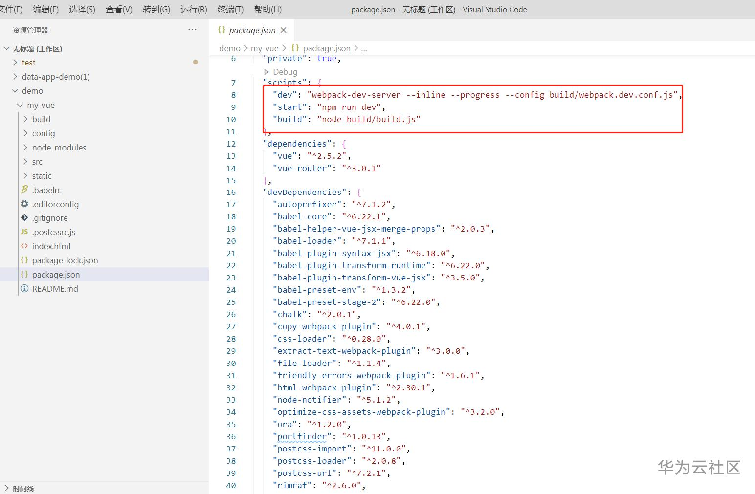Image resolution: width=755 pixels, height=494 pixels.
Task: Open the 转到(G) menu
Action: [156, 9]
